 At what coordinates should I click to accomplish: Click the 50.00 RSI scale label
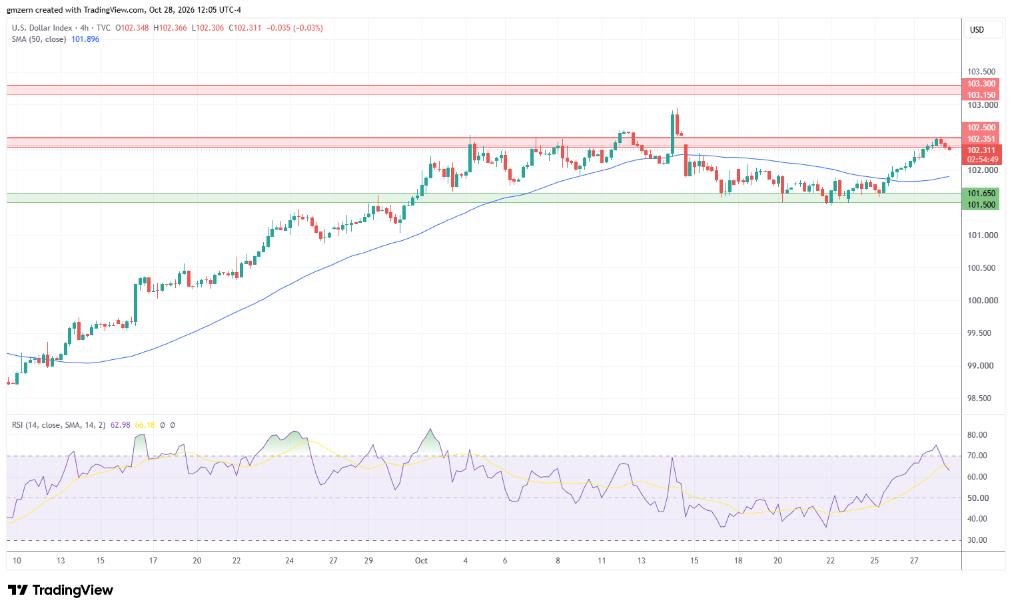(x=977, y=498)
